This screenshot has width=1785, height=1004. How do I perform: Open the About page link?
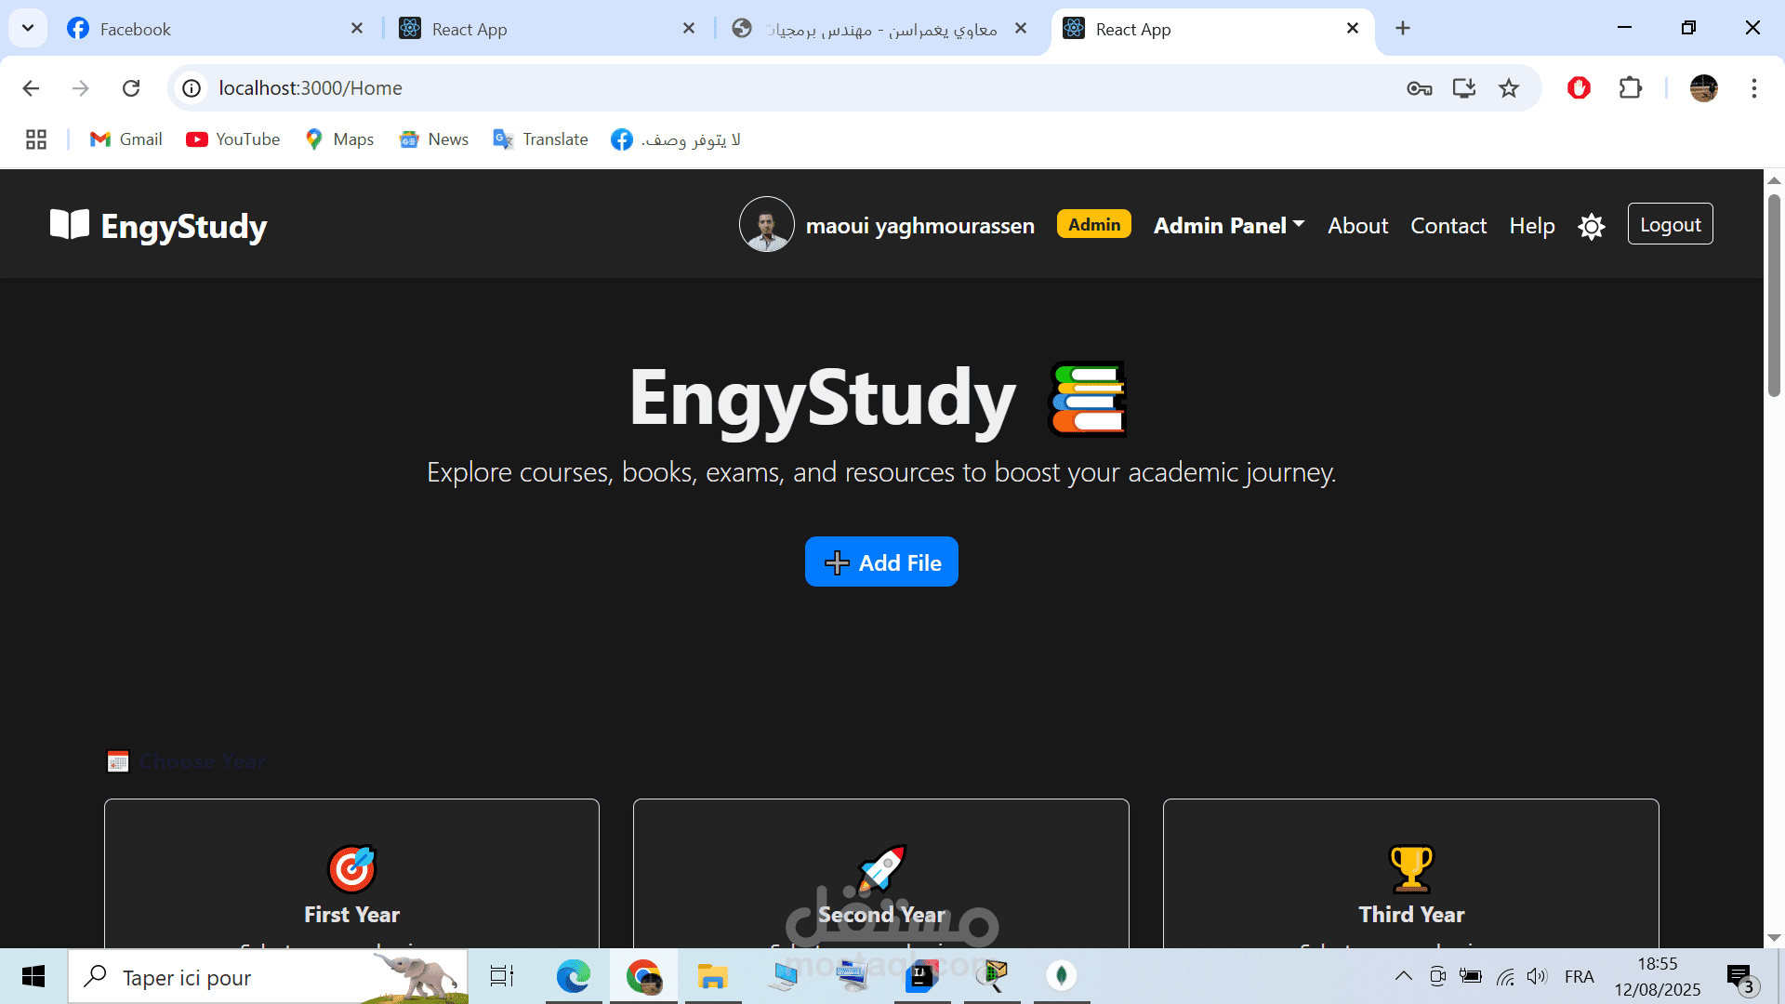coord(1357,225)
